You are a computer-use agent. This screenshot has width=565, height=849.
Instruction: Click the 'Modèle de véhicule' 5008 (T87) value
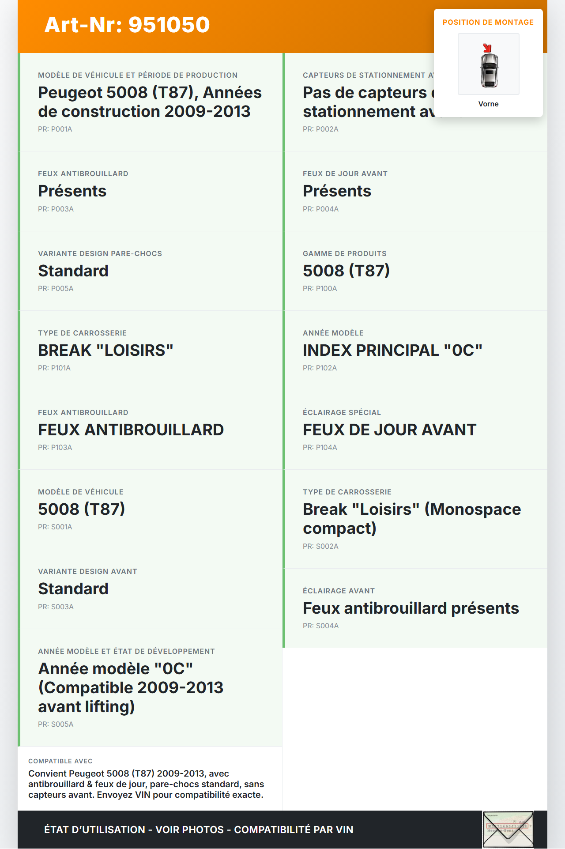point(82,509)
